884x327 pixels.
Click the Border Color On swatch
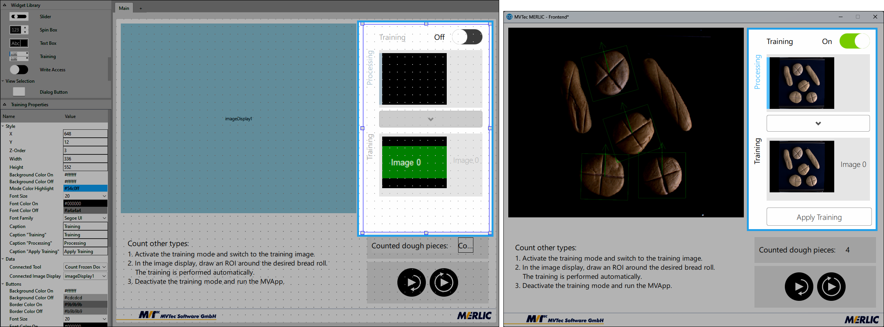(85, 305)
